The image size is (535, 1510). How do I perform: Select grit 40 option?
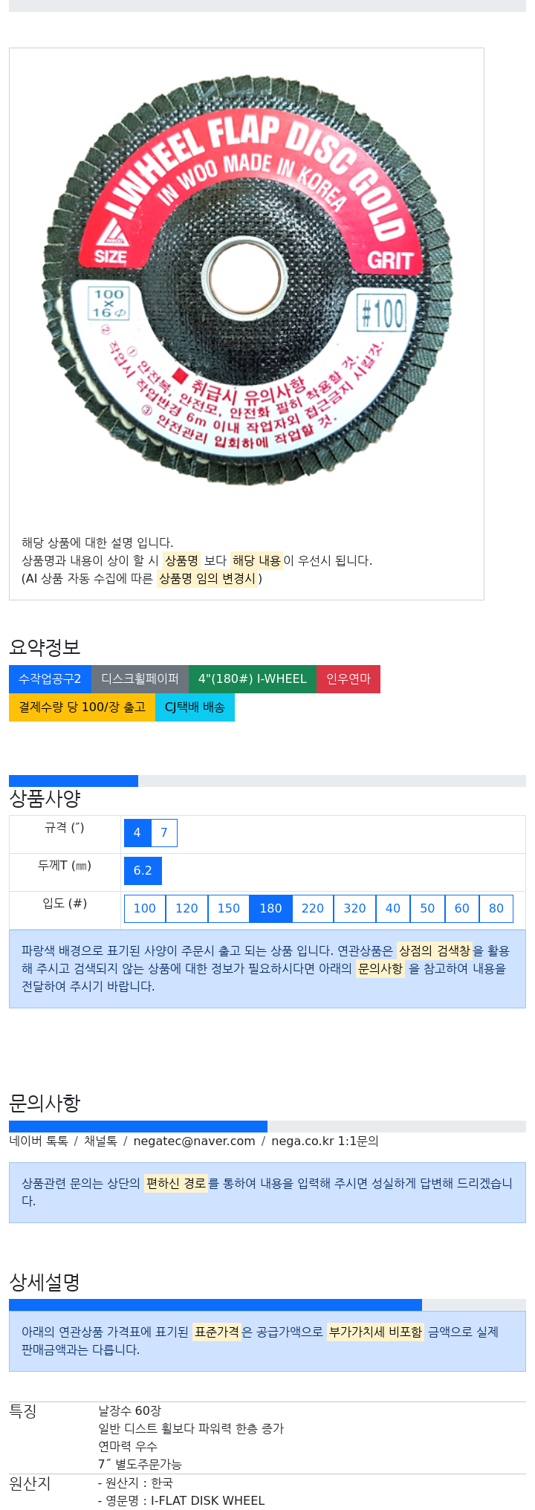tap(393, 909)
